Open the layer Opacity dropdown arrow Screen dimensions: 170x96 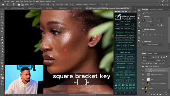coord(166,60)
